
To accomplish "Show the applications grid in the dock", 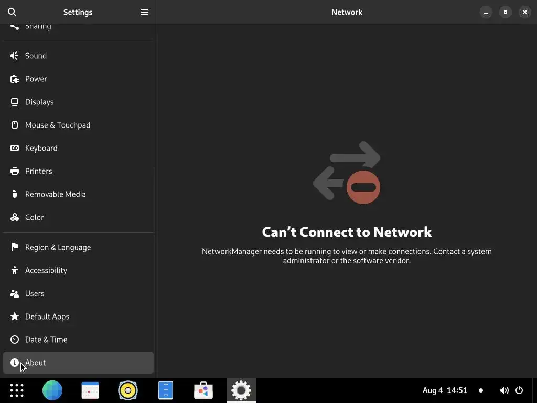I will [x=16, y=390].
